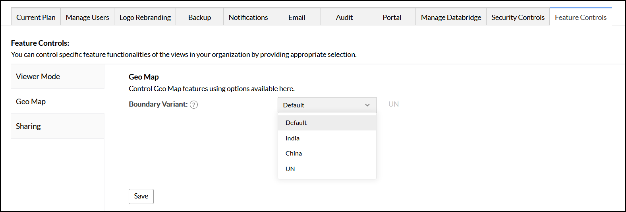Go to the Security Controls tab
The image size is (626, 212).
tap(518, 18)
